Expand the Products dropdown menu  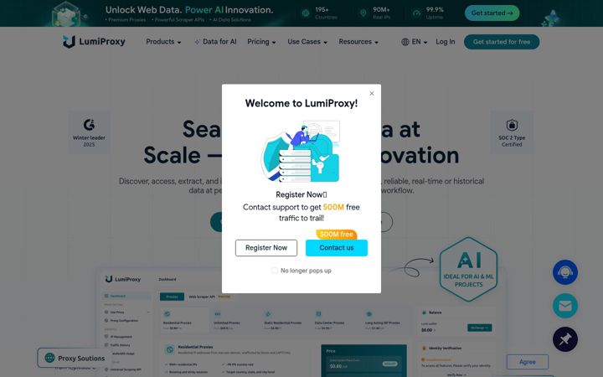coord(163,42)
